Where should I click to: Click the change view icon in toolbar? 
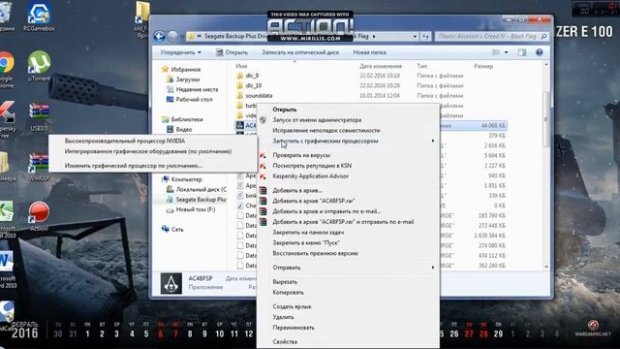coord(495,52)
